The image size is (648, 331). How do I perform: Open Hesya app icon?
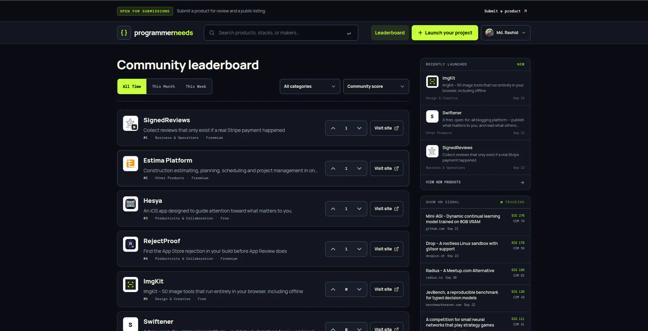point(131,204)
